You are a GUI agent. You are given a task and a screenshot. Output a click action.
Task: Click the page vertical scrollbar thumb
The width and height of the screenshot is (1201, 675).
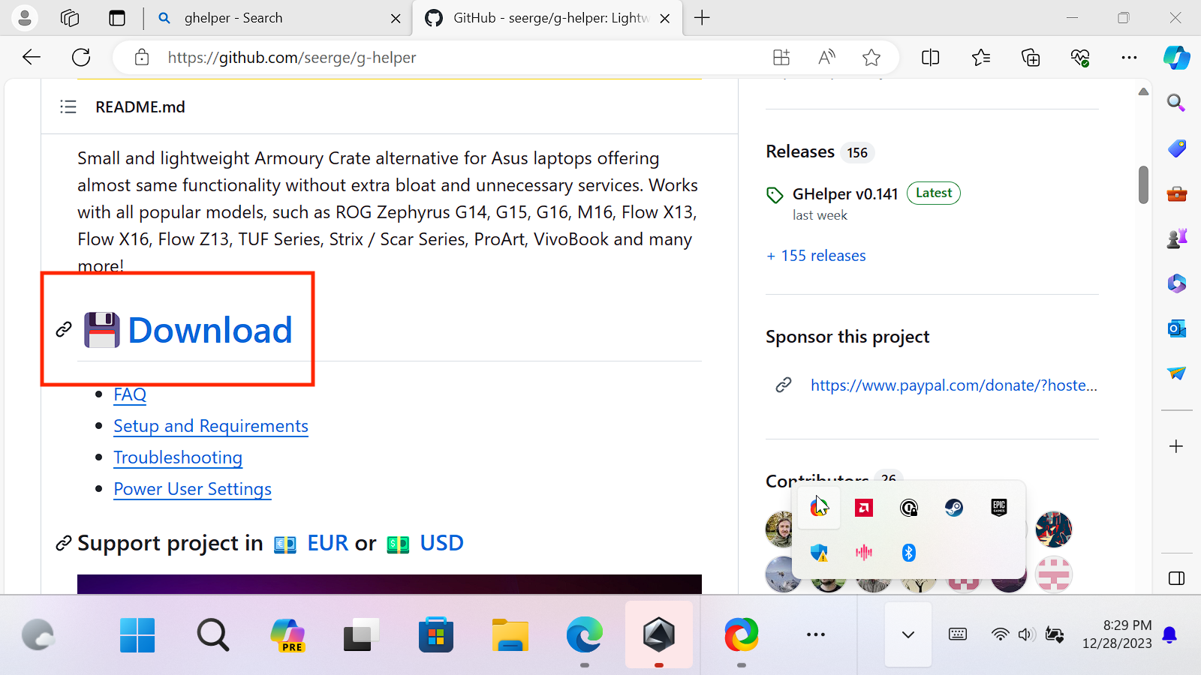point(1143,184)
